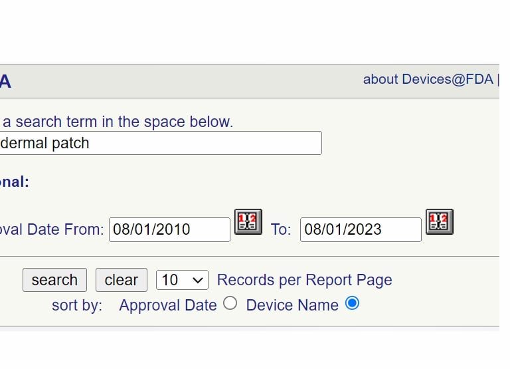Expand the records per page dropdown
The image size is (510, 369).
pos(182,280)
